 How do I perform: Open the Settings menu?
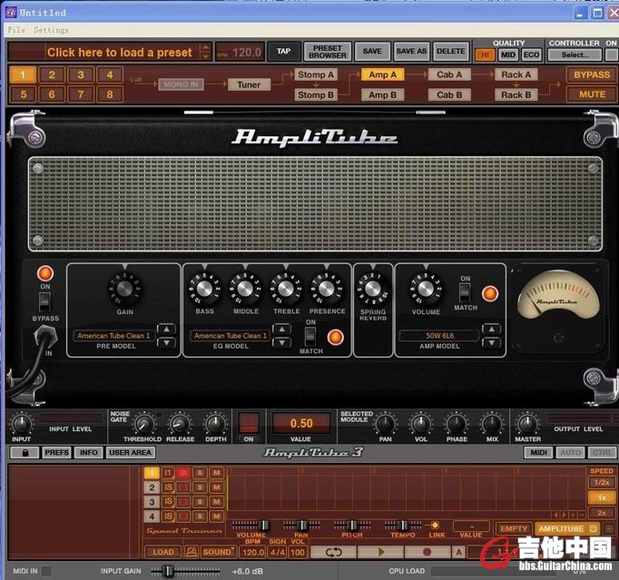51,30
